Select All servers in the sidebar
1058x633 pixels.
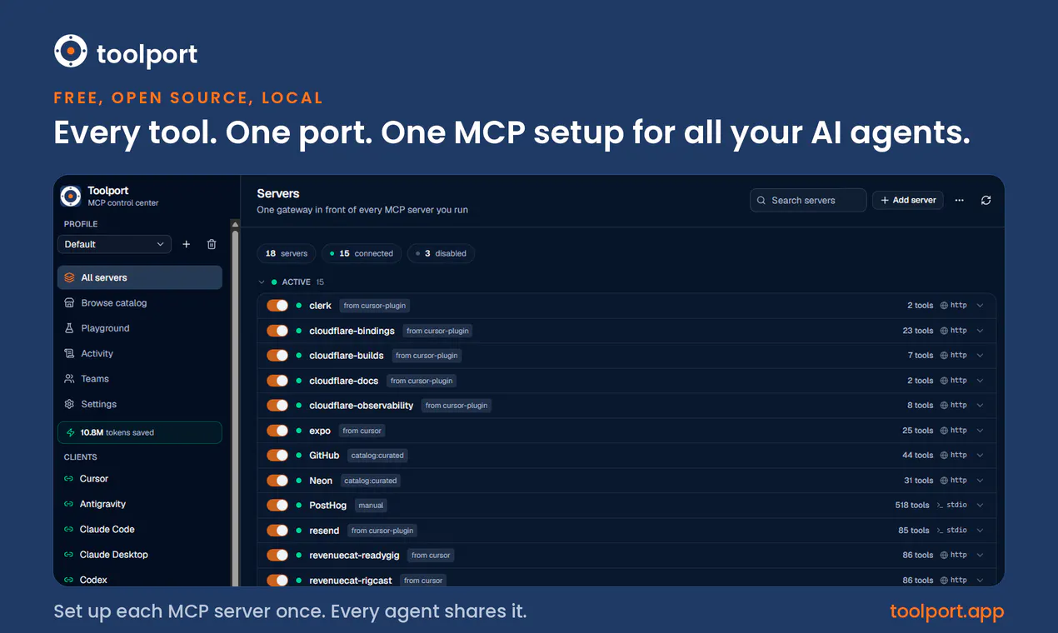tap(139, 277)
